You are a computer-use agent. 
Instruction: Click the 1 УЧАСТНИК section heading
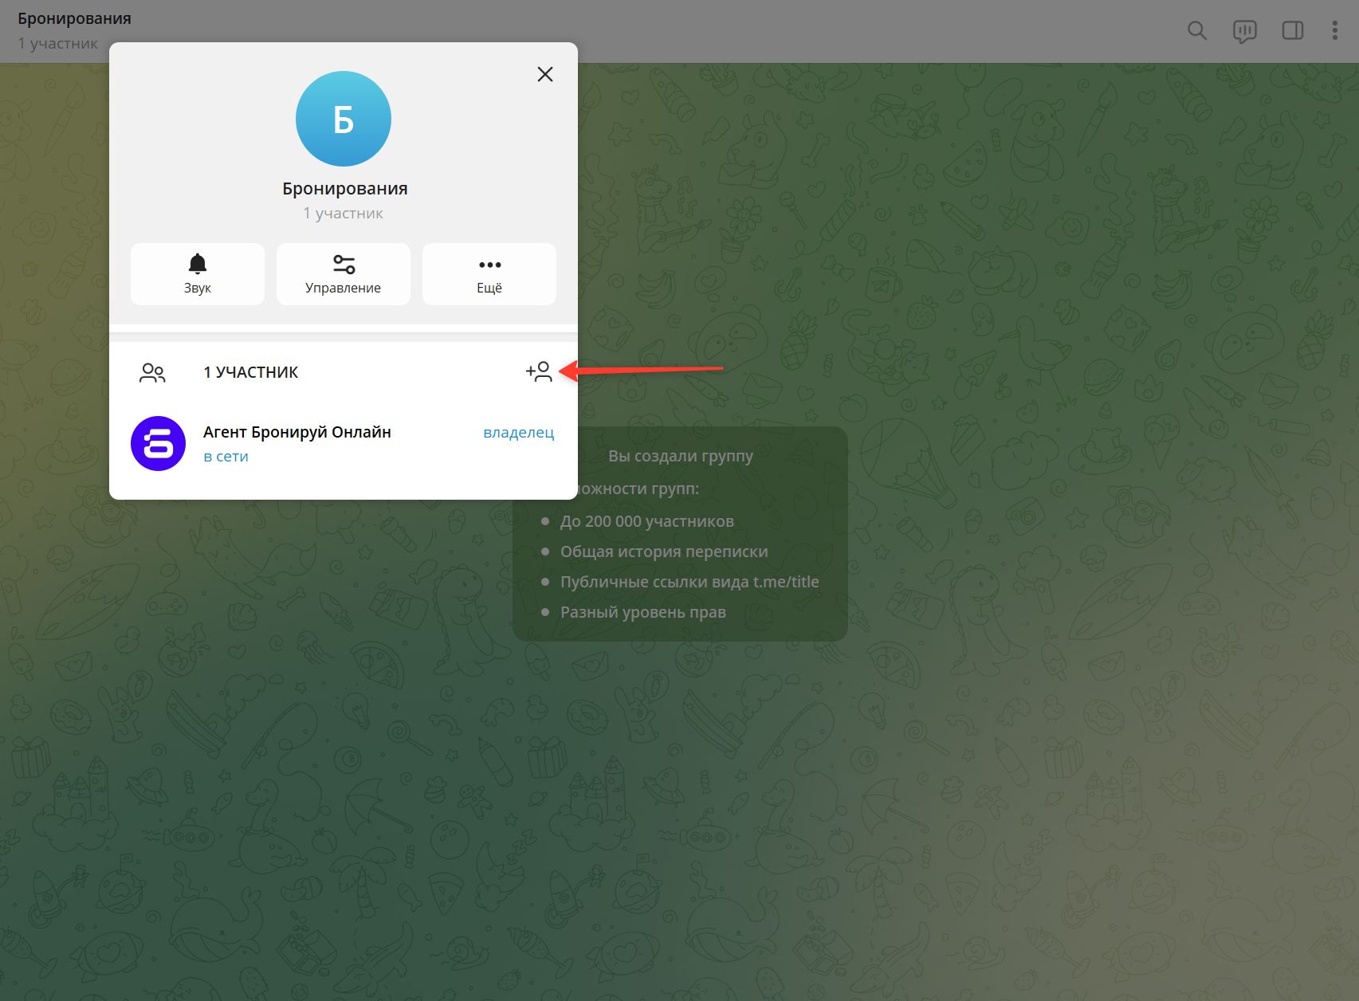point(250,372)
